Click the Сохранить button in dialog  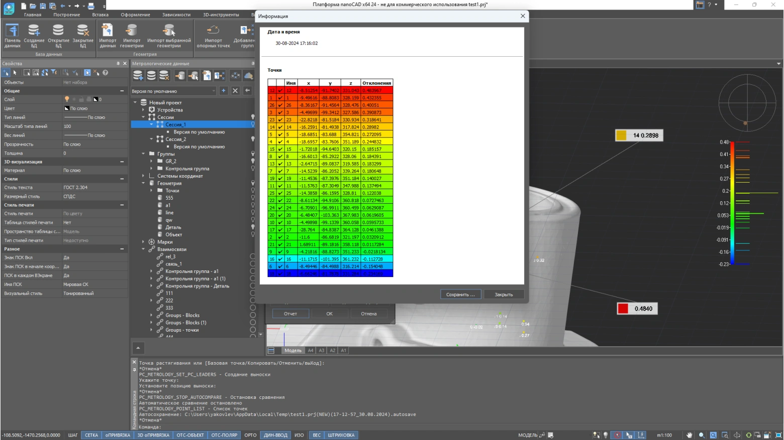pos(460,295)
